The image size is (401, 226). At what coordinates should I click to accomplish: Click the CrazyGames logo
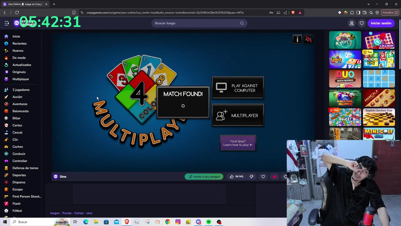pos(24,23)
